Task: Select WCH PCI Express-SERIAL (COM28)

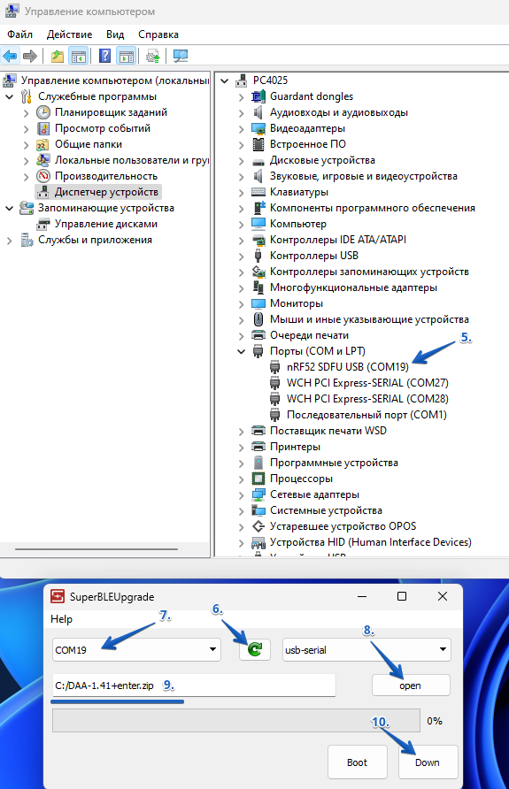Action: 367,399
